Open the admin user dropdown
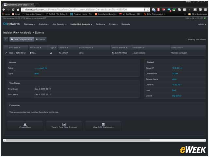 tap(202, 24)
